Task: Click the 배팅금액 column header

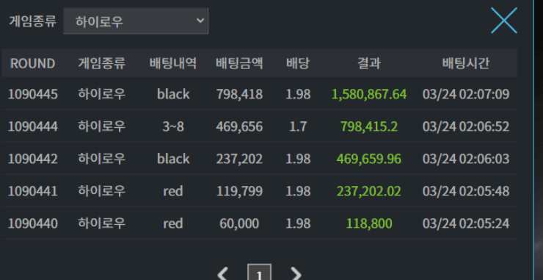Action: (239, 63)
